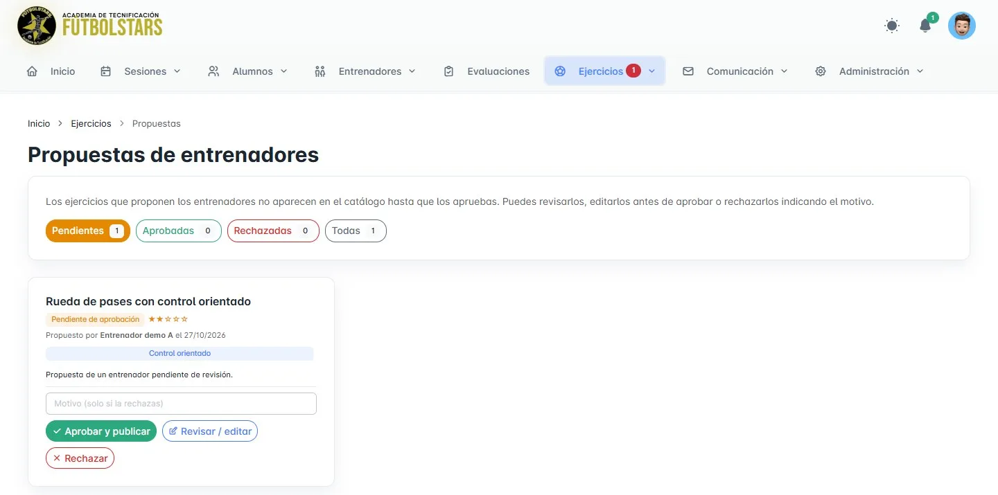Click the star difficulty rating
This screenshot has width=998, height=495.
coord(168,319)
